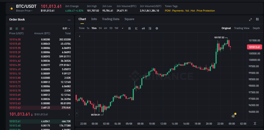Open the chart settings gear icon
The image size is (264, 130).
[157, 28]
